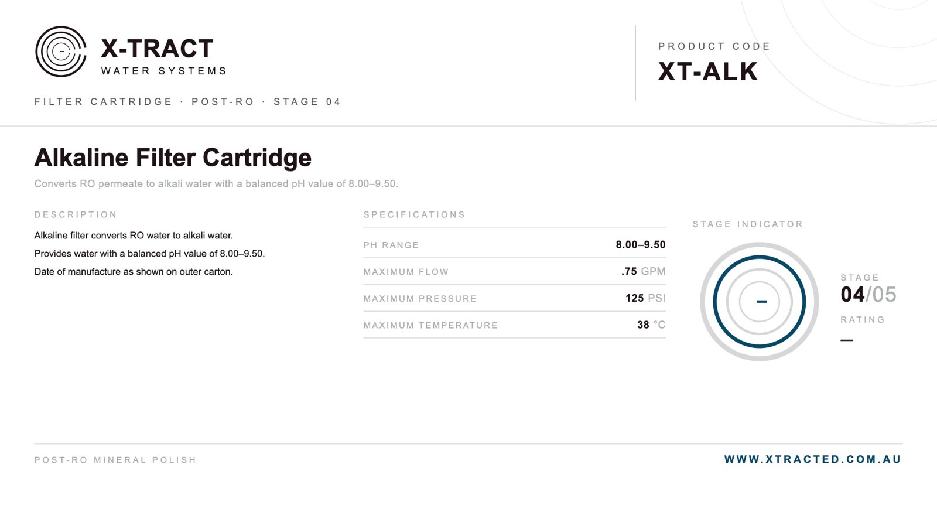Select 'Provides water with a balanced pH value' line
The width and height of the screenshot is (937, 505).
(x=149, y=254)
